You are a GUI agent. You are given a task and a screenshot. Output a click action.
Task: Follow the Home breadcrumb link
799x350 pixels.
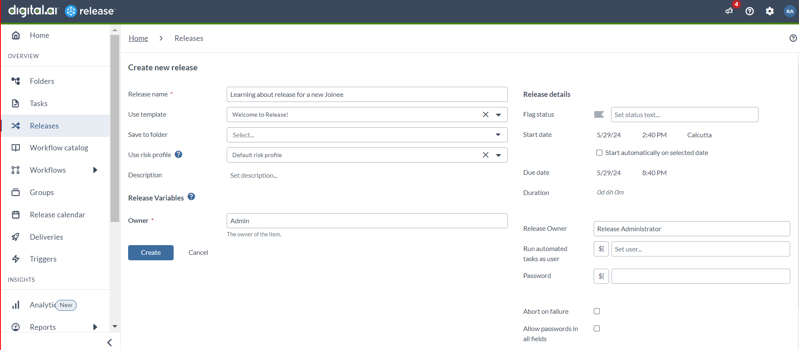coord(138,38)
